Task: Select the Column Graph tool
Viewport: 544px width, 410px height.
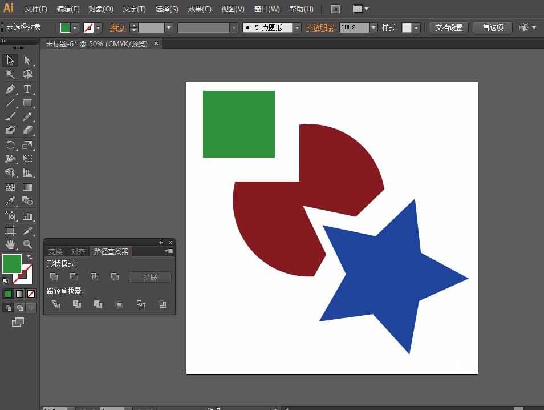Action: click(x=27, y=216)
